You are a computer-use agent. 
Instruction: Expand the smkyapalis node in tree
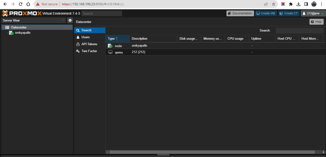pos(7,33)
